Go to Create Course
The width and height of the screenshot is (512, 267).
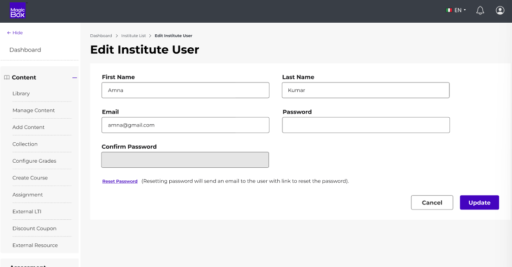[x=30, y=178]
